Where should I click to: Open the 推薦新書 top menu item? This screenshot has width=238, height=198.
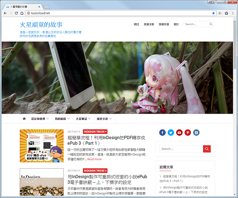[164, 24]
